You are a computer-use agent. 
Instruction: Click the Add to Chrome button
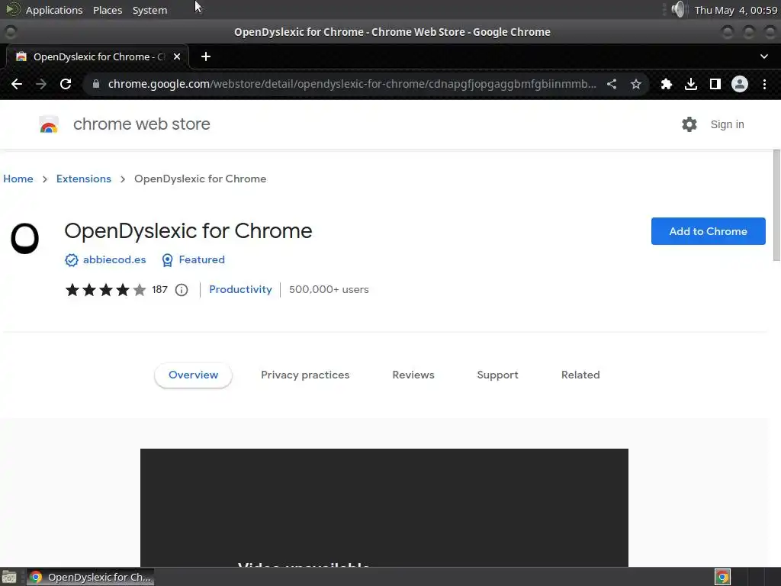point(709,231)
